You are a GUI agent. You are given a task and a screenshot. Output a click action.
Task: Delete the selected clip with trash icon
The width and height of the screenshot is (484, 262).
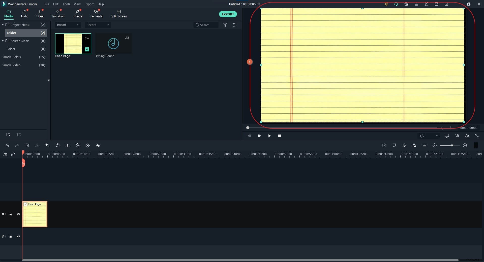pos(27,146)
